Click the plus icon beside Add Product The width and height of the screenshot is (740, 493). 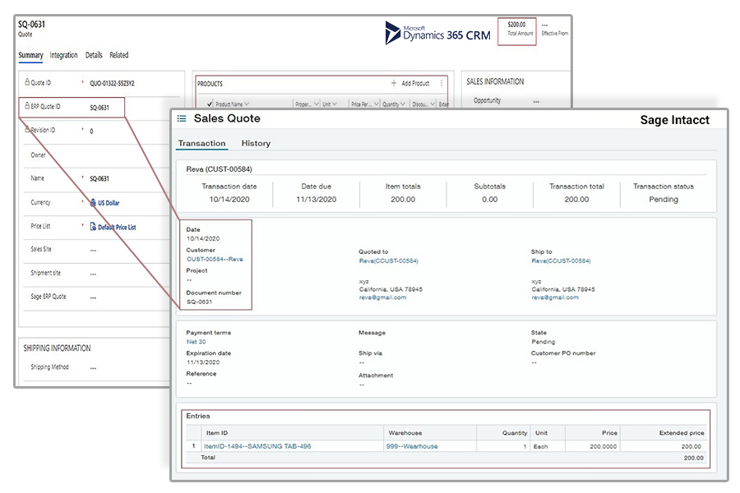[394, 83]
